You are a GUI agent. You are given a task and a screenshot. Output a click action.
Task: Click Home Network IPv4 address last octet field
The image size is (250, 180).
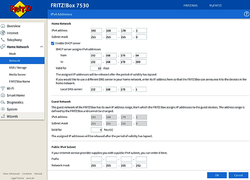(x=141, y=30)
